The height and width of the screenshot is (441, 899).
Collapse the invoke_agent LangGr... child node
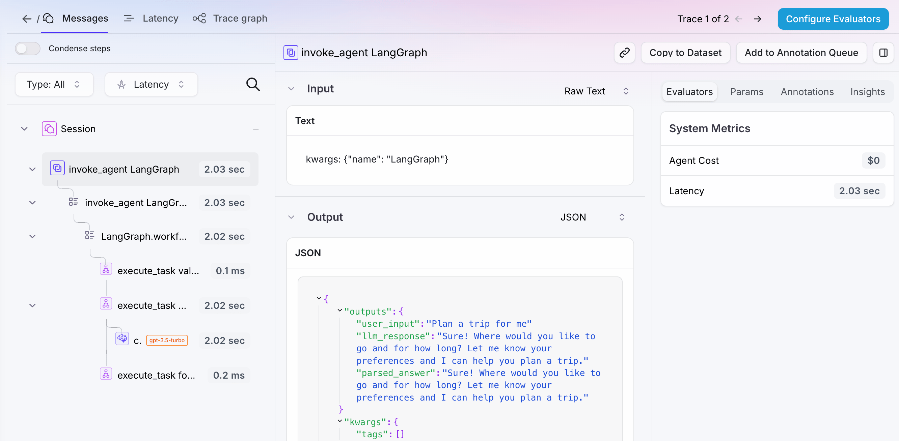tap(32, 203)
